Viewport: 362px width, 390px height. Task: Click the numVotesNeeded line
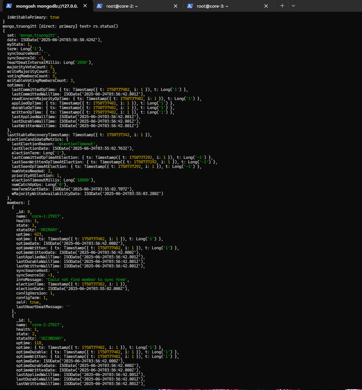[31, 171]
